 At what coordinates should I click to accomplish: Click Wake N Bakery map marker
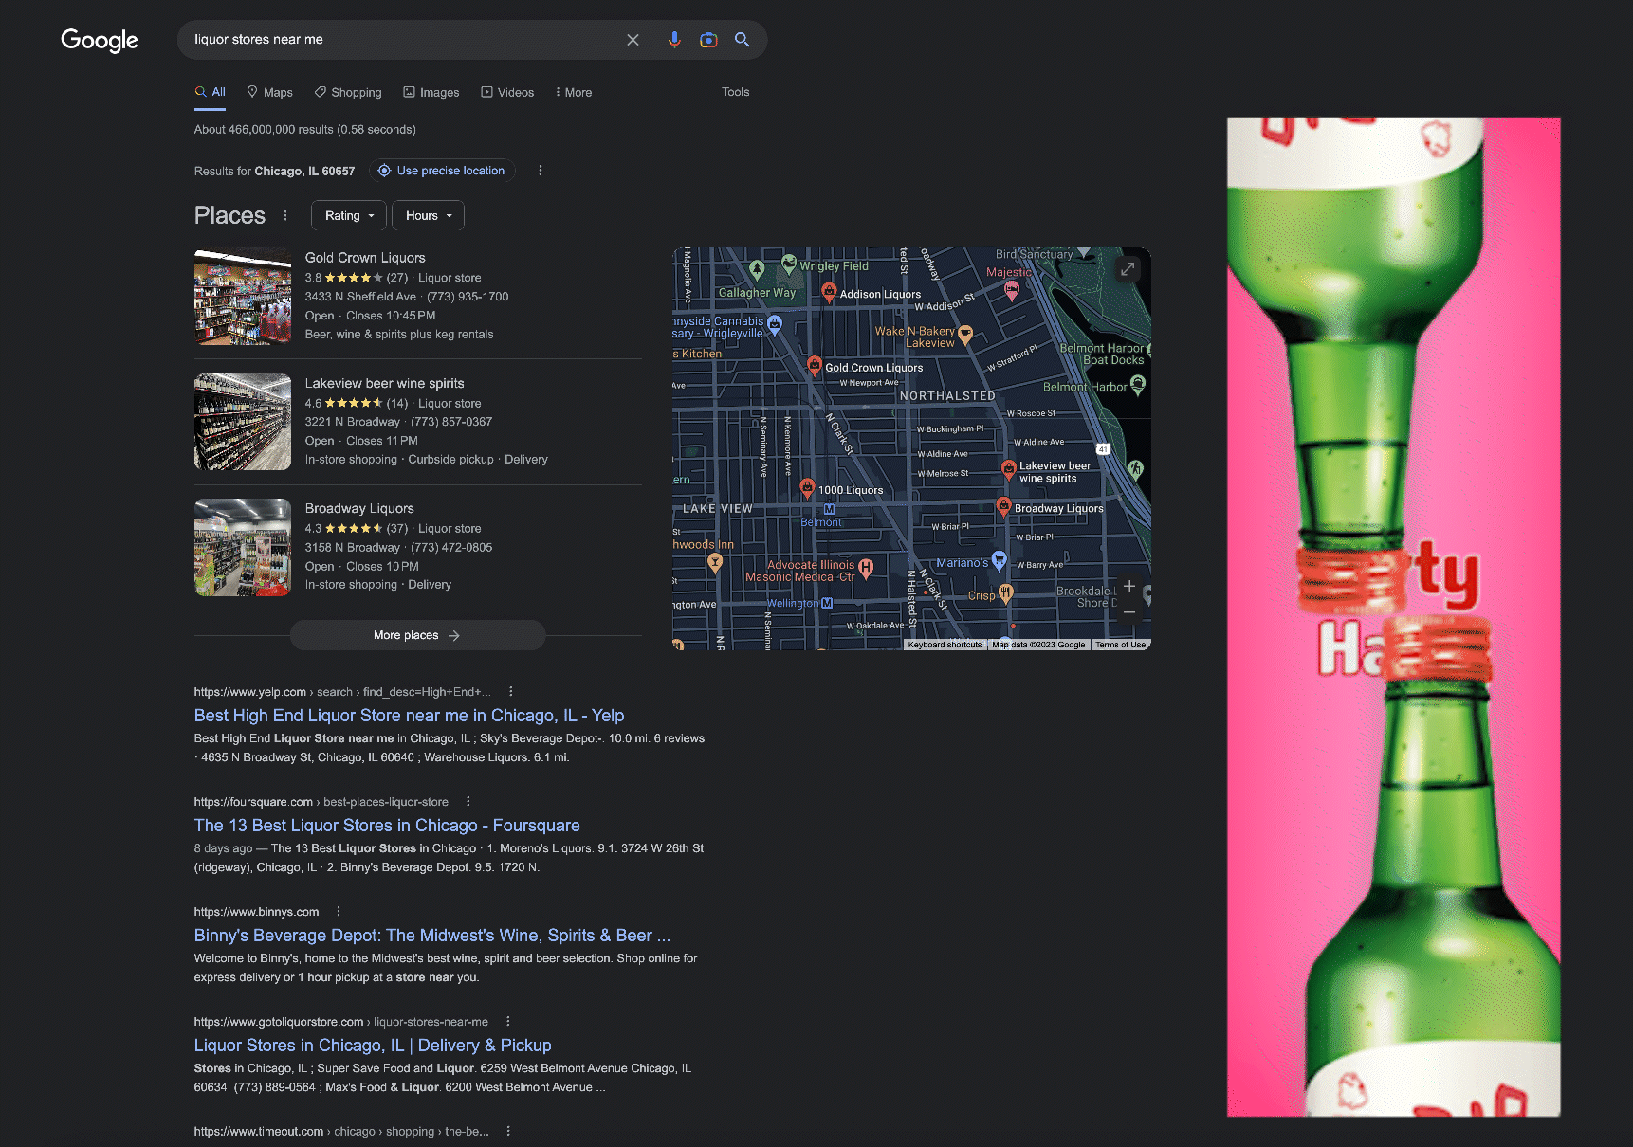click(965, 333)
